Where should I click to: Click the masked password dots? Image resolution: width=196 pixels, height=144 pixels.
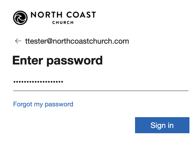(38, 82)
